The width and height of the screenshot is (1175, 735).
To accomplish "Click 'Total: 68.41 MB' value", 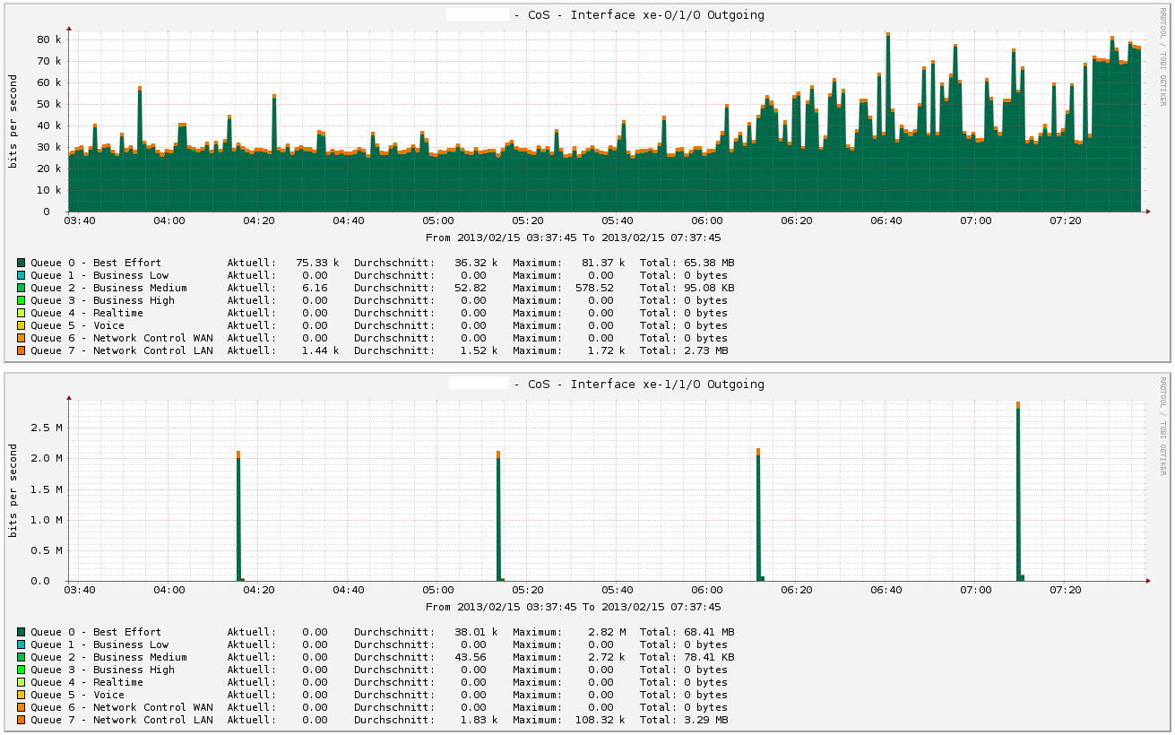I will (x=687, y=632).
